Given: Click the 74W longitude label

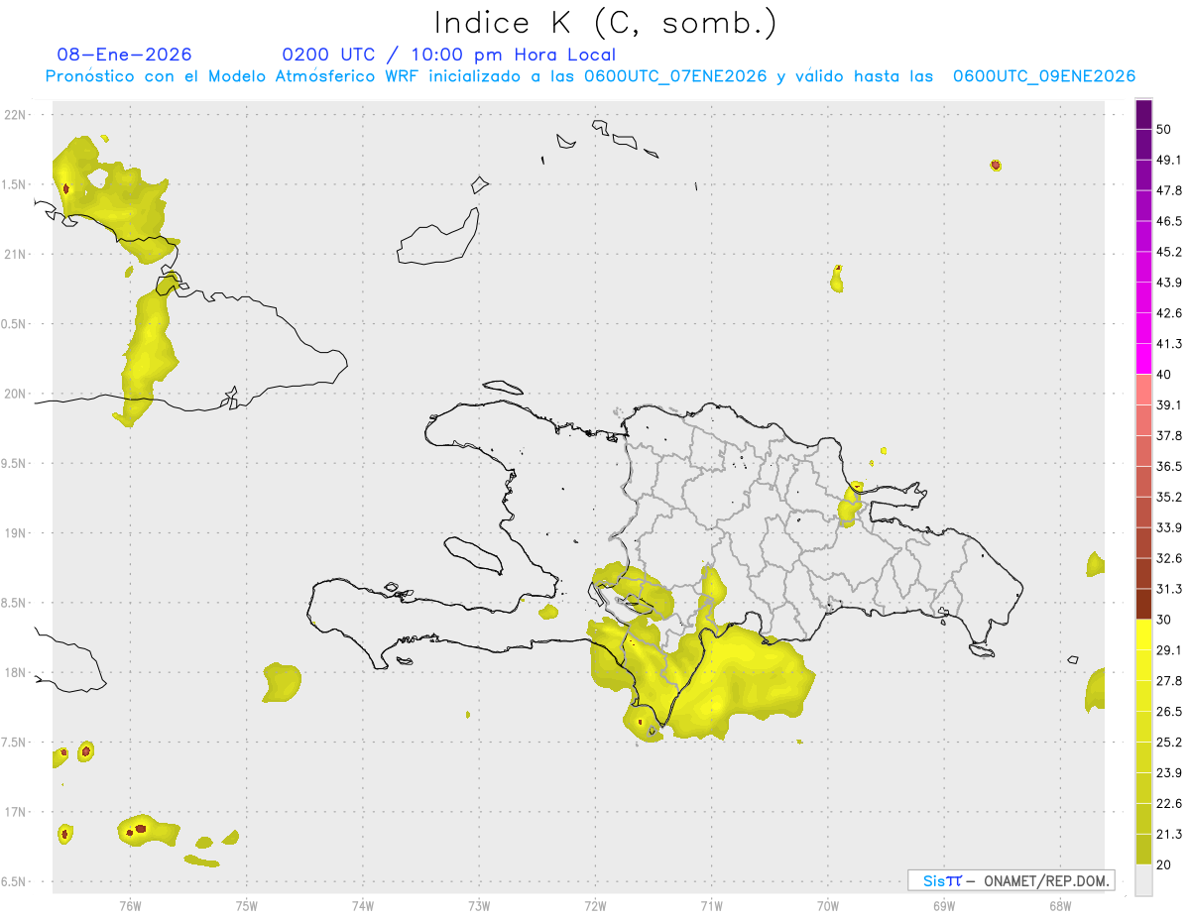Looking at the screenshot, I should pos(362,905).
